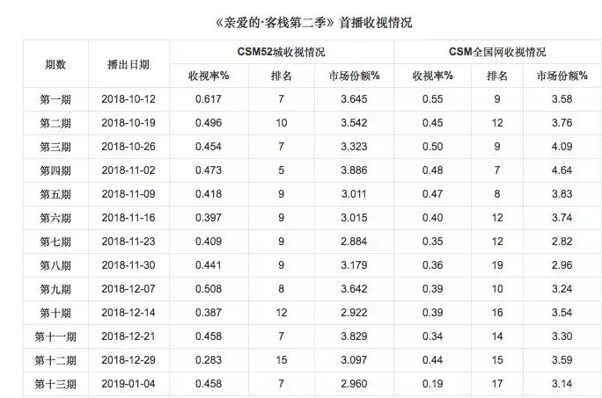Click the 第四期 row label
Viewport: 602px width, 398px height.
click(x=55, y=170)
